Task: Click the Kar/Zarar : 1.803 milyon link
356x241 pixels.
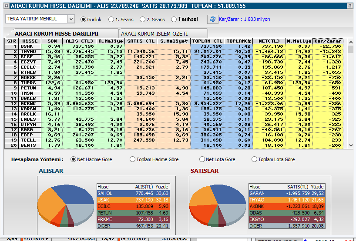Action: pos(245,19)
